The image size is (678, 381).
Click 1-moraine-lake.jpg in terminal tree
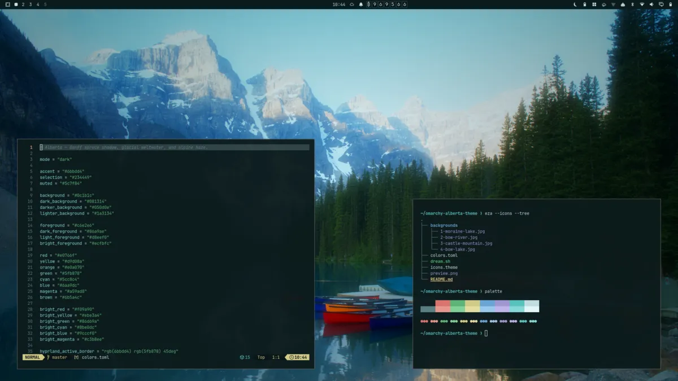point(462,231)
